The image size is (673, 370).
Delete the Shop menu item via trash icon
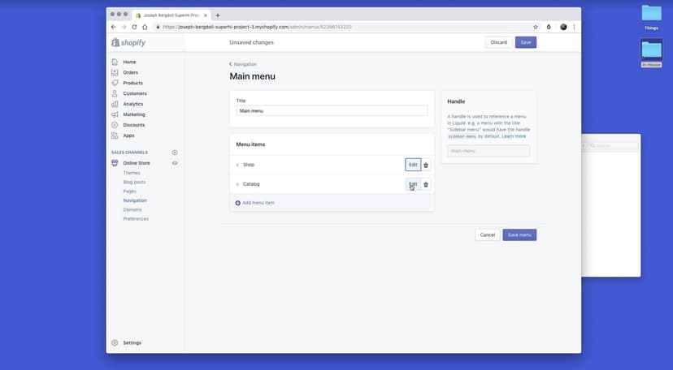tap(426, 165)
